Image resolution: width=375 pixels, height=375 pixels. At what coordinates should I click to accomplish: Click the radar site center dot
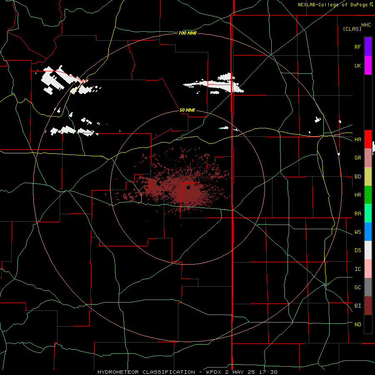188,187
